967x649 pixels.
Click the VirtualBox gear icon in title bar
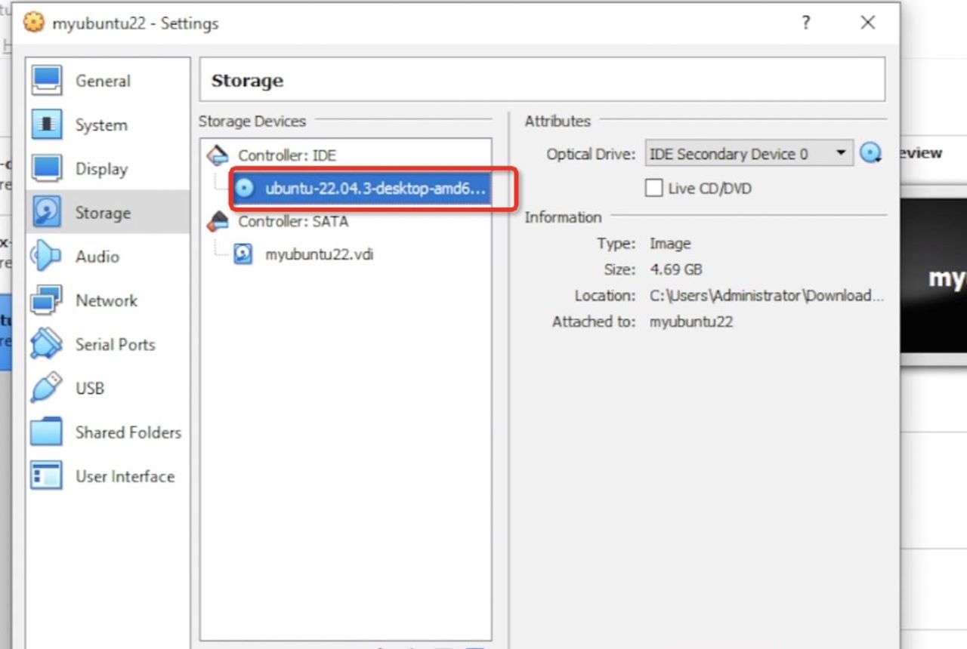coord(33,23)
